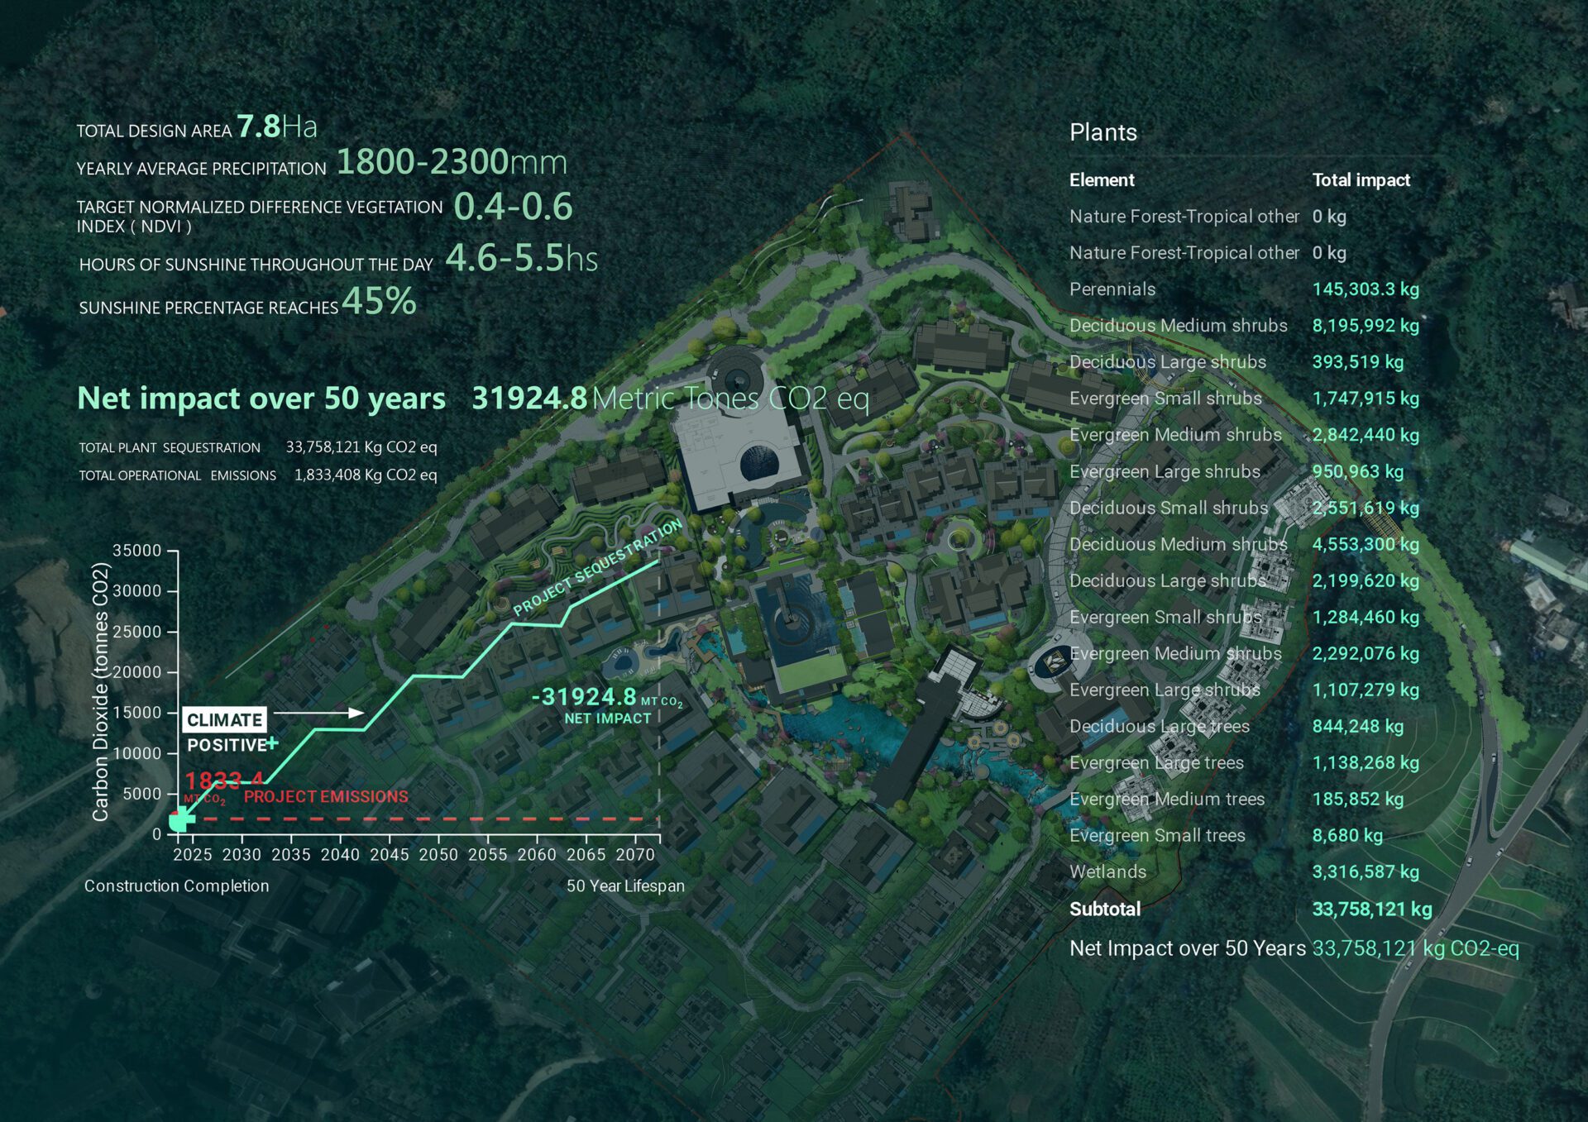This screenshot has width=1588, height=1122.
Task: Click the 2070 label on the year axis
Action: tap(634, 854)
